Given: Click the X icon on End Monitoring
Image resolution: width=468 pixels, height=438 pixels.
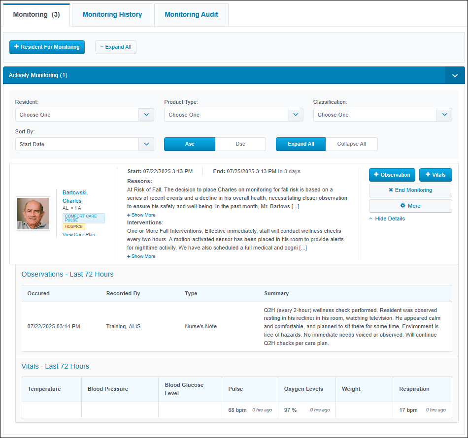Looking at the screenshot, I should tap(391, 190).
